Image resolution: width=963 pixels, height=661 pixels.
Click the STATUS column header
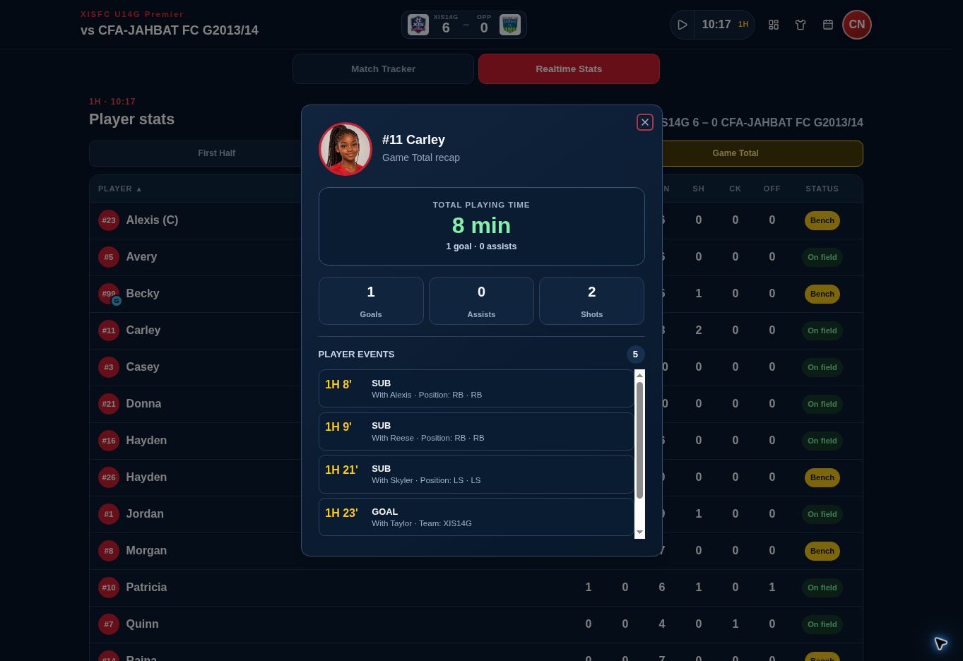pos(822,189)
